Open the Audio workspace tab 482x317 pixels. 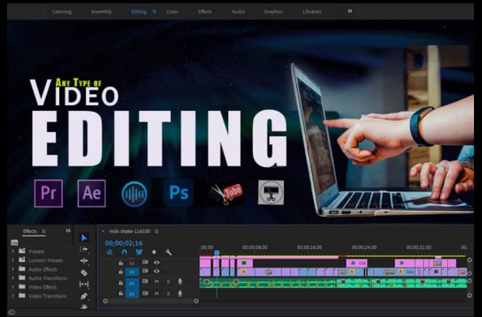238,12
